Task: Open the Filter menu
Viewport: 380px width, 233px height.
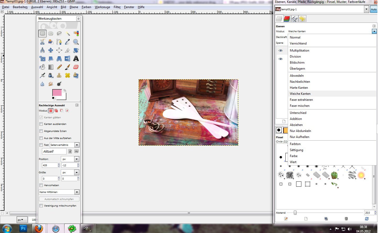Action: point(117,7)
